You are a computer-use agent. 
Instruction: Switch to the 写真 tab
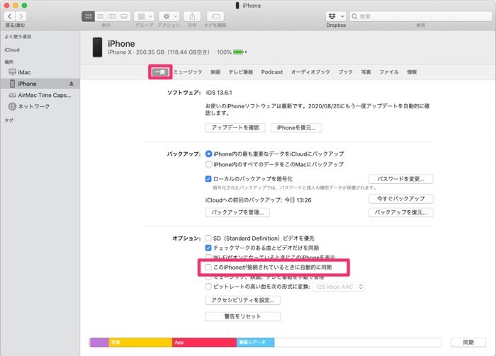[x=366, y=72]
